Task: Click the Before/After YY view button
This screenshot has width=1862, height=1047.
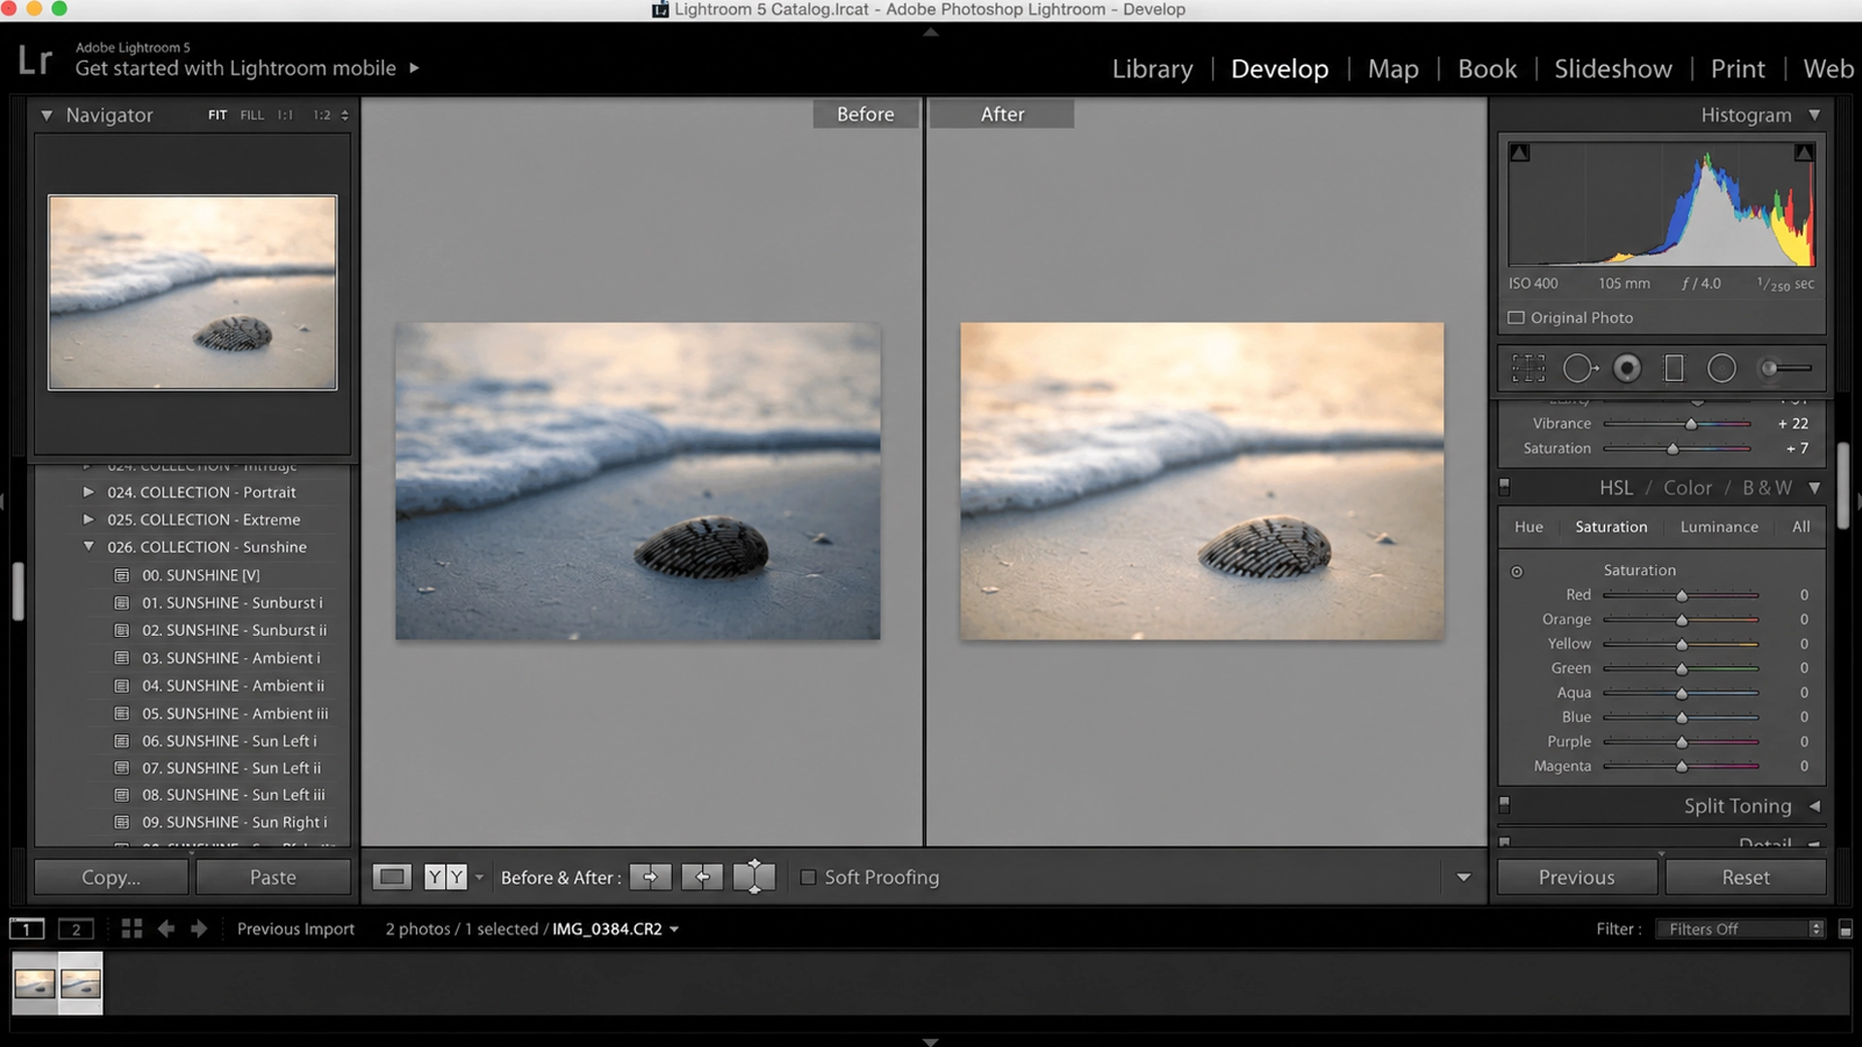Action: tap(445, 877)
